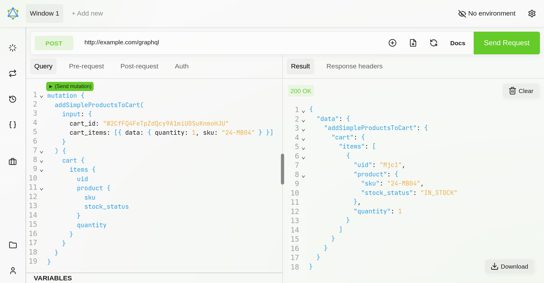This screenshot has width=544, height=283.
Task: Open application settings gear
Action: pyautogui.click(x=532, y=14)
